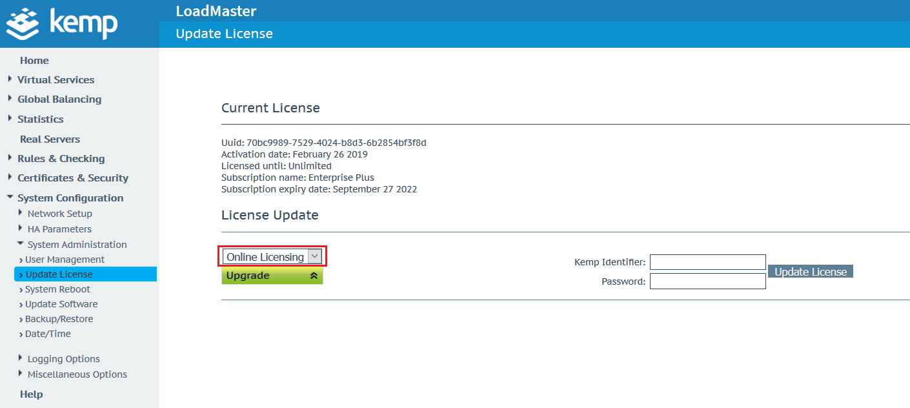The height and width of the screenshot is (408, 910).
Task: Go to User Management
Action: pyautogui.click(x=65, y=260)
